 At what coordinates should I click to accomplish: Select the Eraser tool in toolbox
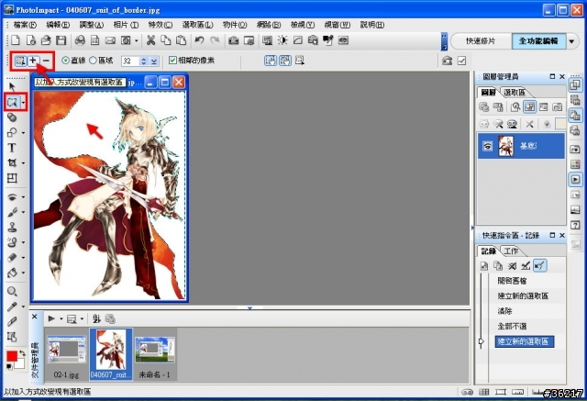(x=12, y=257)
